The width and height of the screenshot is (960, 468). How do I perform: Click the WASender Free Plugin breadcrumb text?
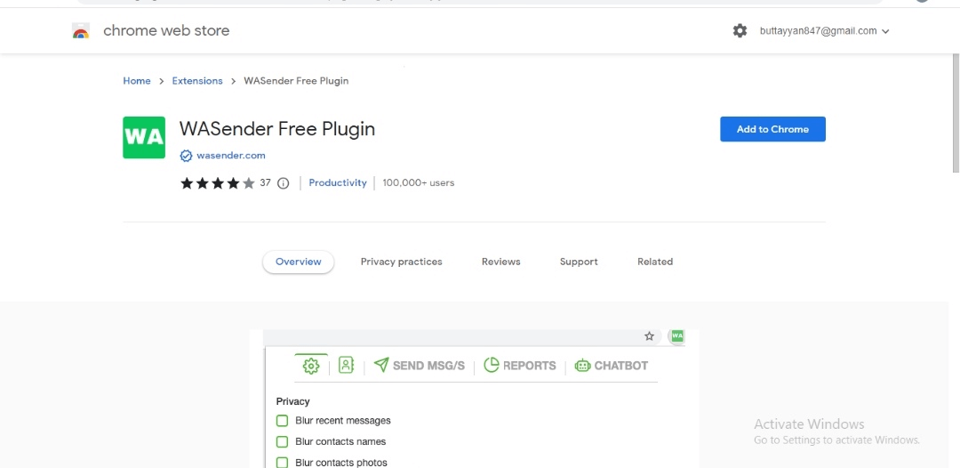(x=296, y=81)
